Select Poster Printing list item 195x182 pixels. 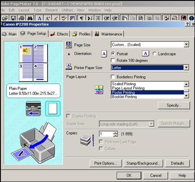coord(147,93)
